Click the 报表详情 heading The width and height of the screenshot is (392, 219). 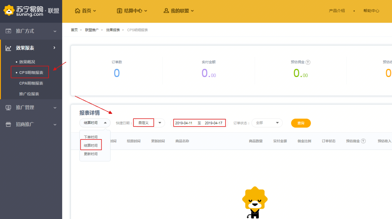tap(89, 113)
